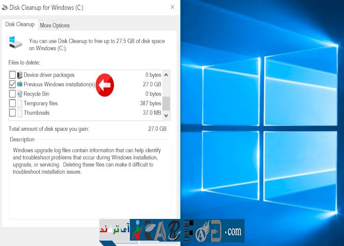The height and width of the screenshot is (246, 344).
Task: Click the Disk Cleanup title bar icon
Action: coord(5,7)
